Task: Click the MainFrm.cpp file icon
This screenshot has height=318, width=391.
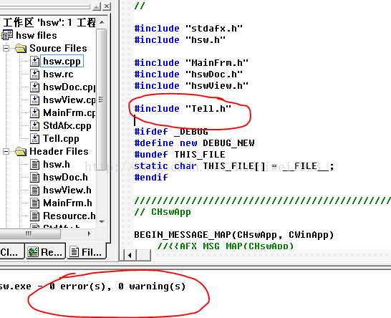Action: pyautogui.click(x=34, y=112)
